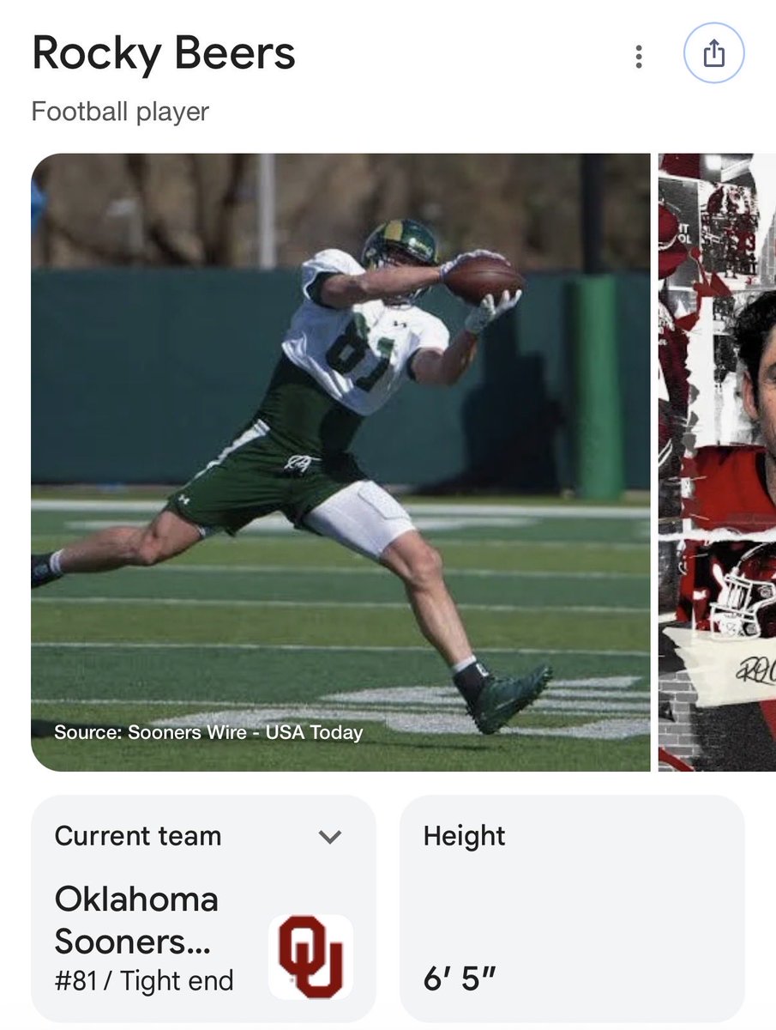The width and height of the screenshot is (776, 1030).
Task: Click the Oklahoma Sooners OU logo
Action: tap(310, 956)
